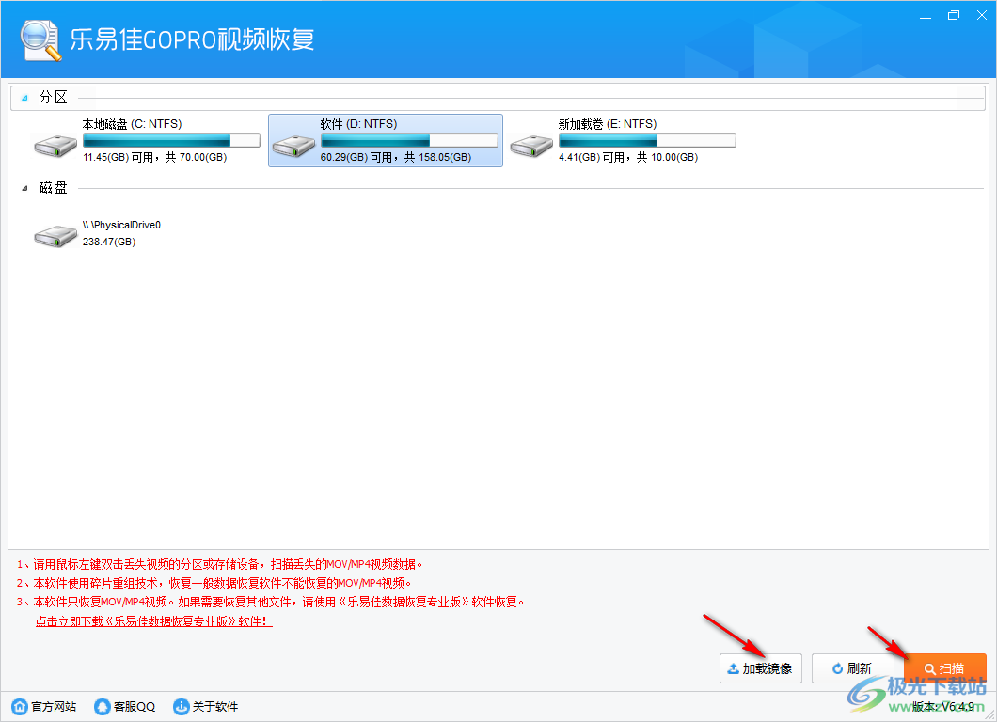Click the upload icon on 加载镜像
Screen dimensions: 997x722
[x=733, y=668]
